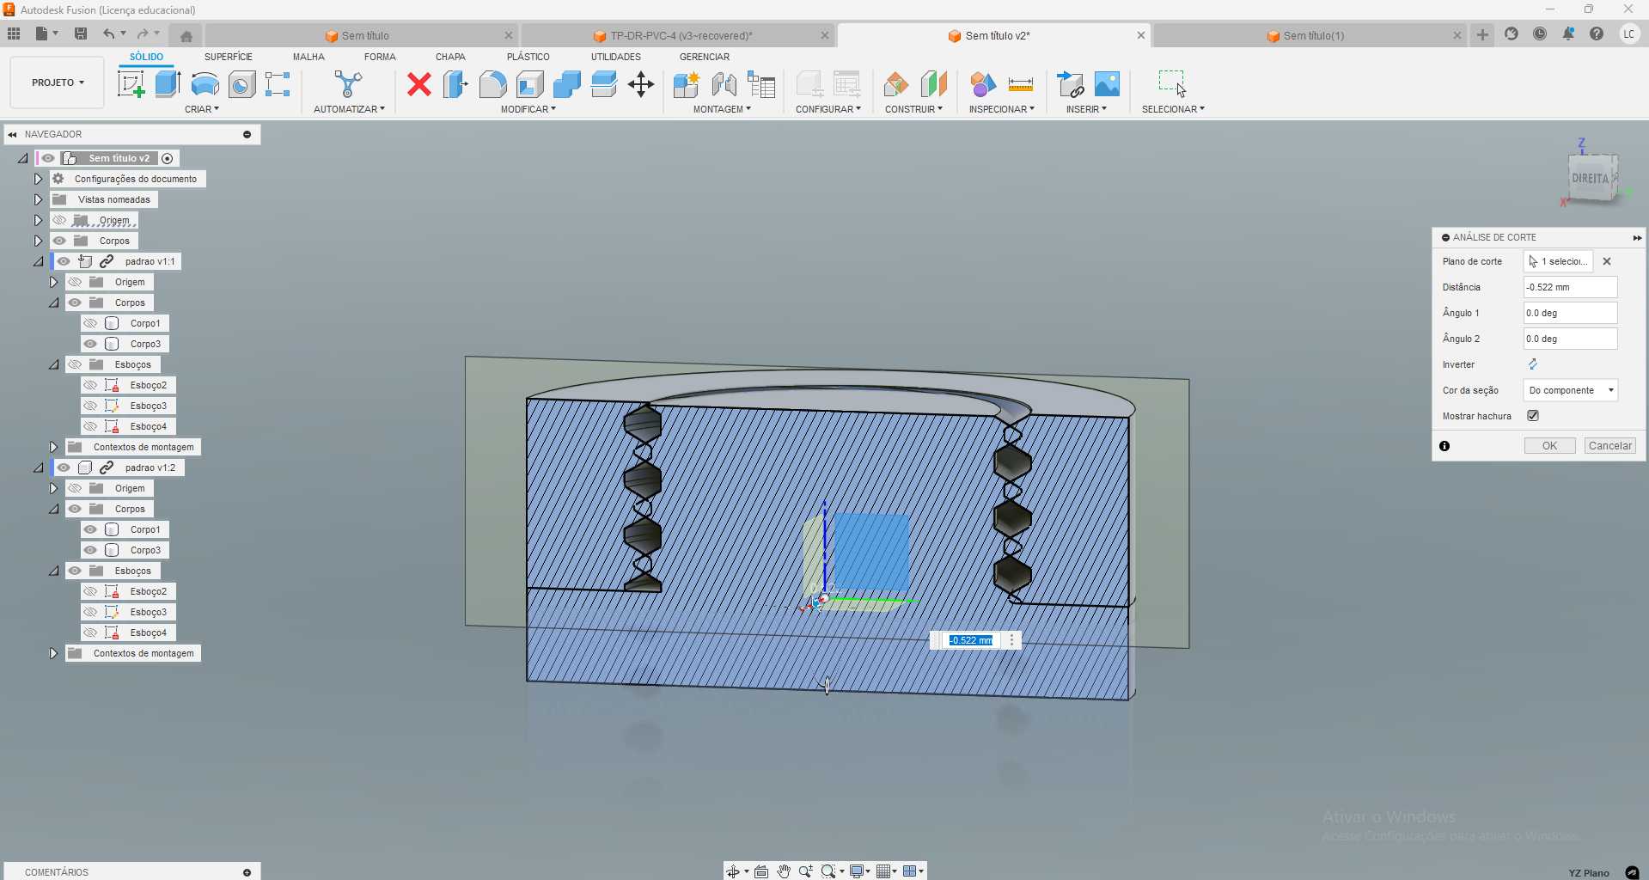Open the Sem título(1) document tab
Viewport: 1649px width, 880px height.
1313,36
